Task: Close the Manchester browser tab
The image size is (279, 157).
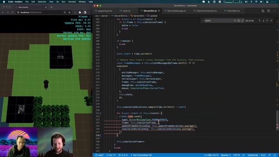Action: coord(46,7)
